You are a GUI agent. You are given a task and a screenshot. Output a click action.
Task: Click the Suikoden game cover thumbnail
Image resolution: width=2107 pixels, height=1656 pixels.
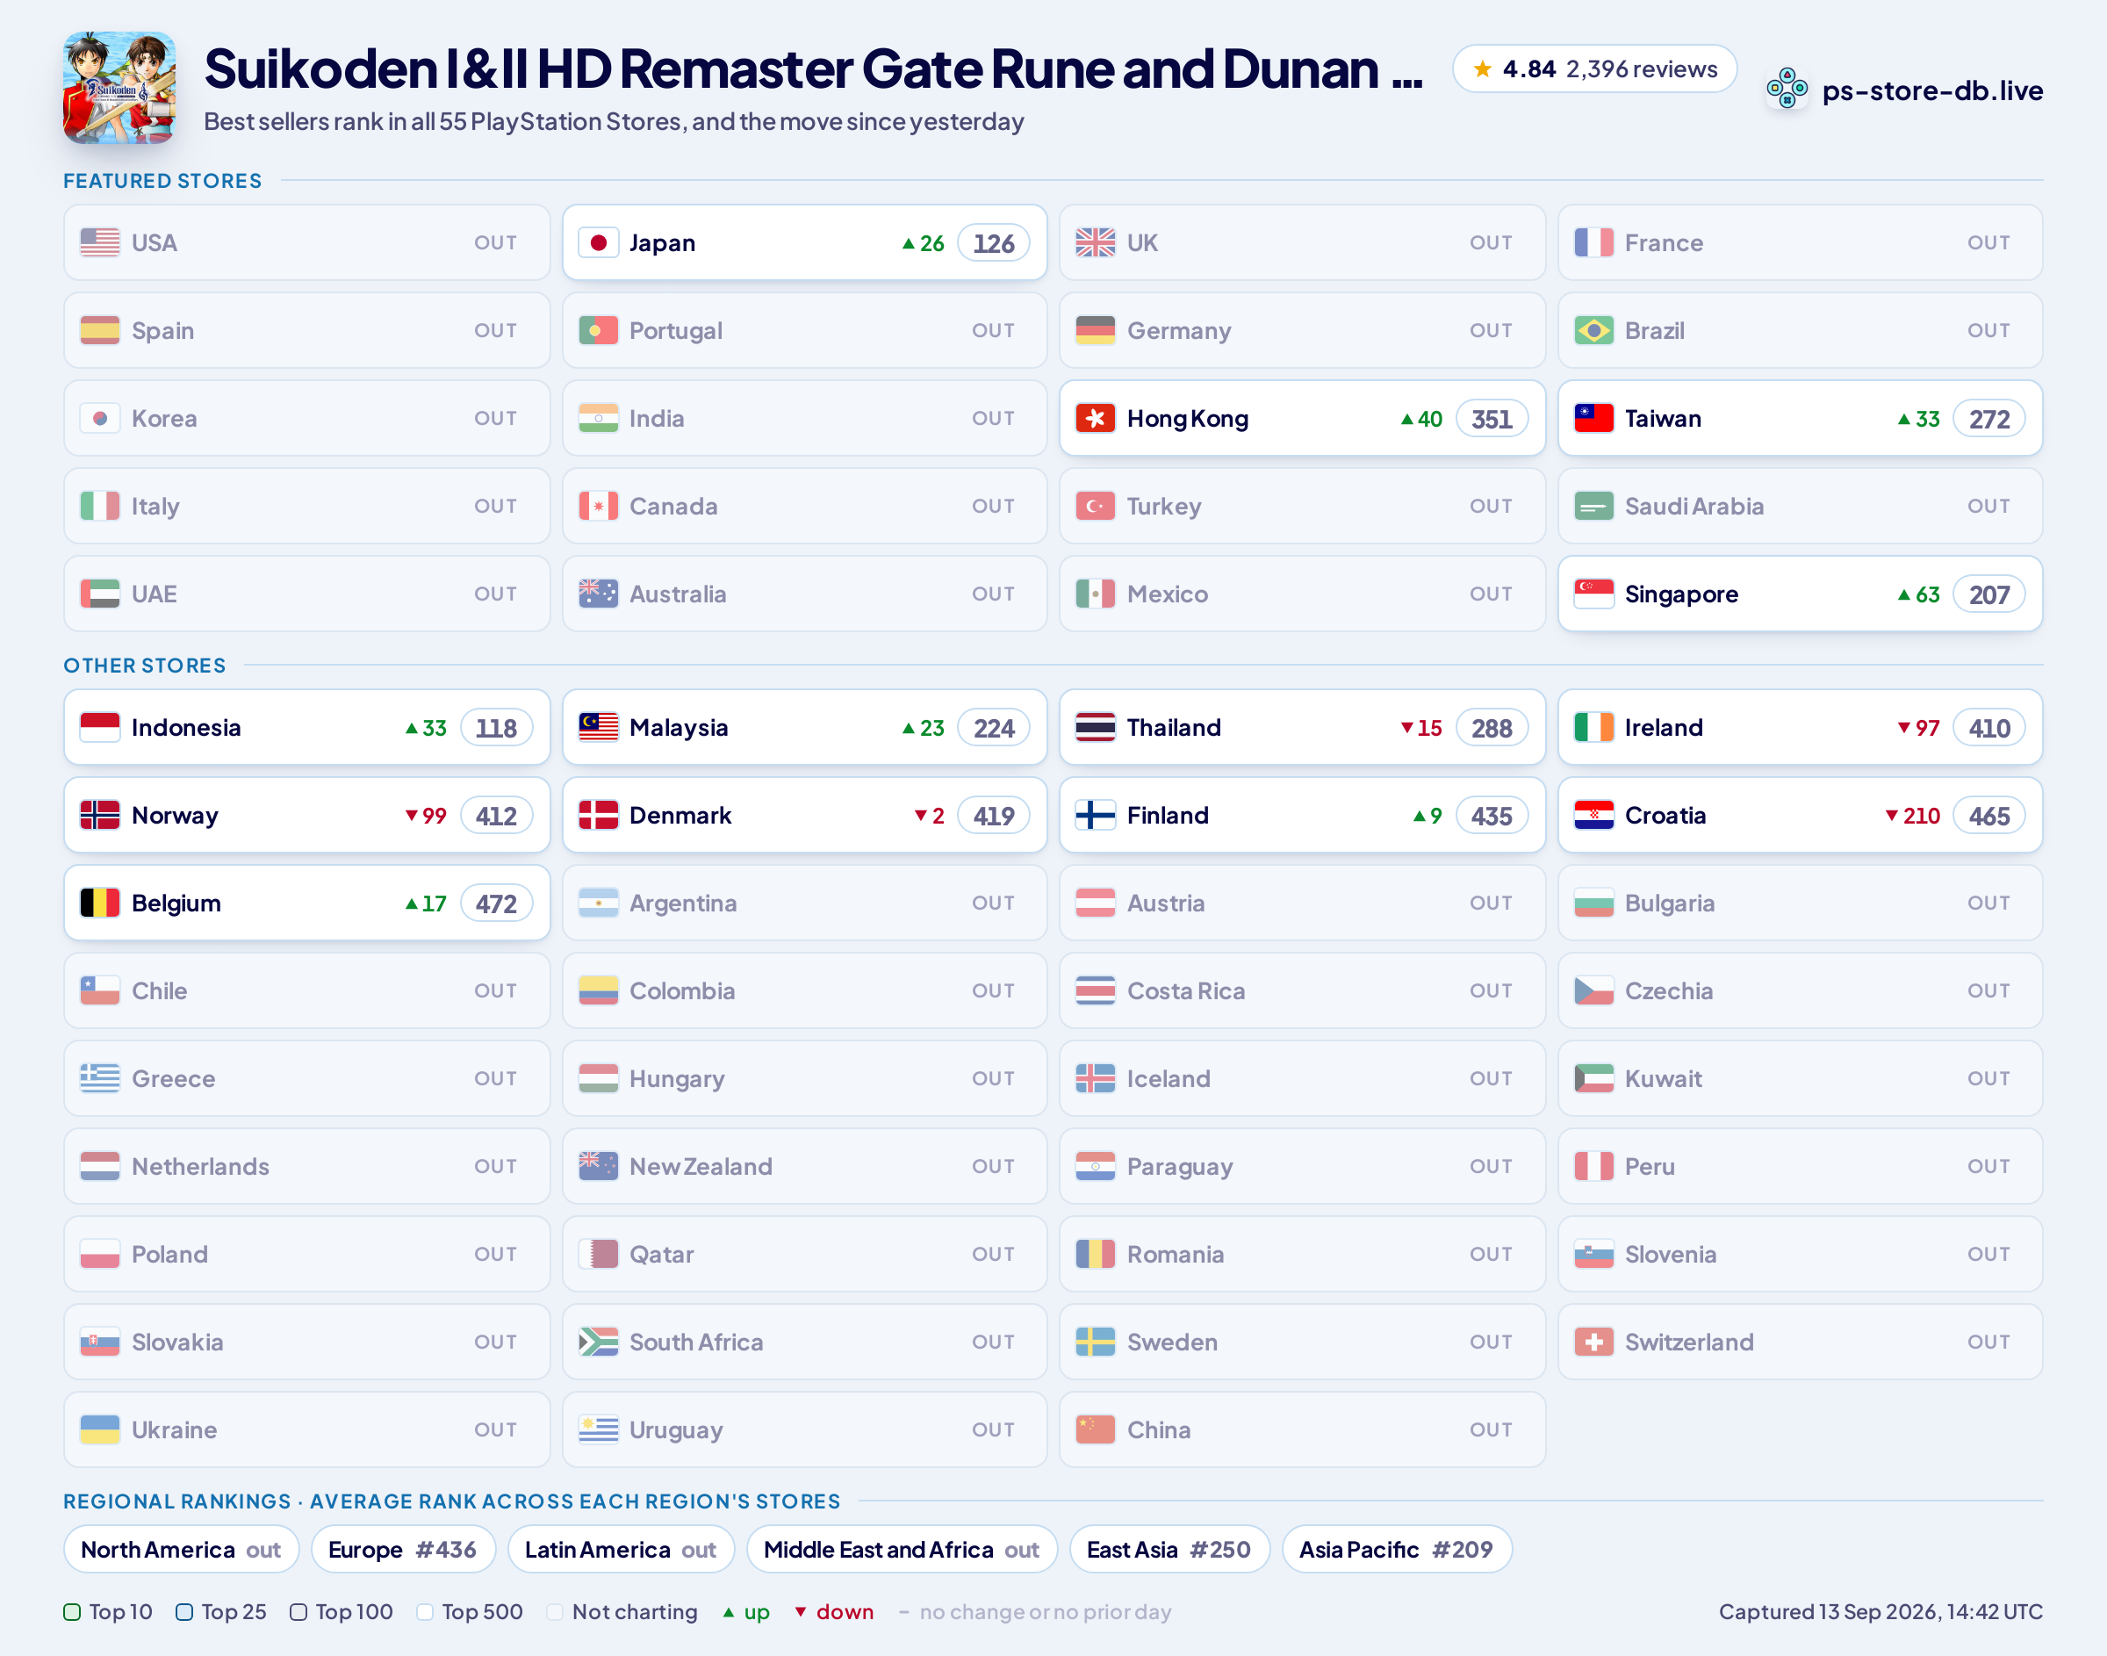119,87
